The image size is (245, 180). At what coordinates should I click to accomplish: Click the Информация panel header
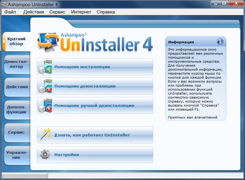(x=196, y=41)
